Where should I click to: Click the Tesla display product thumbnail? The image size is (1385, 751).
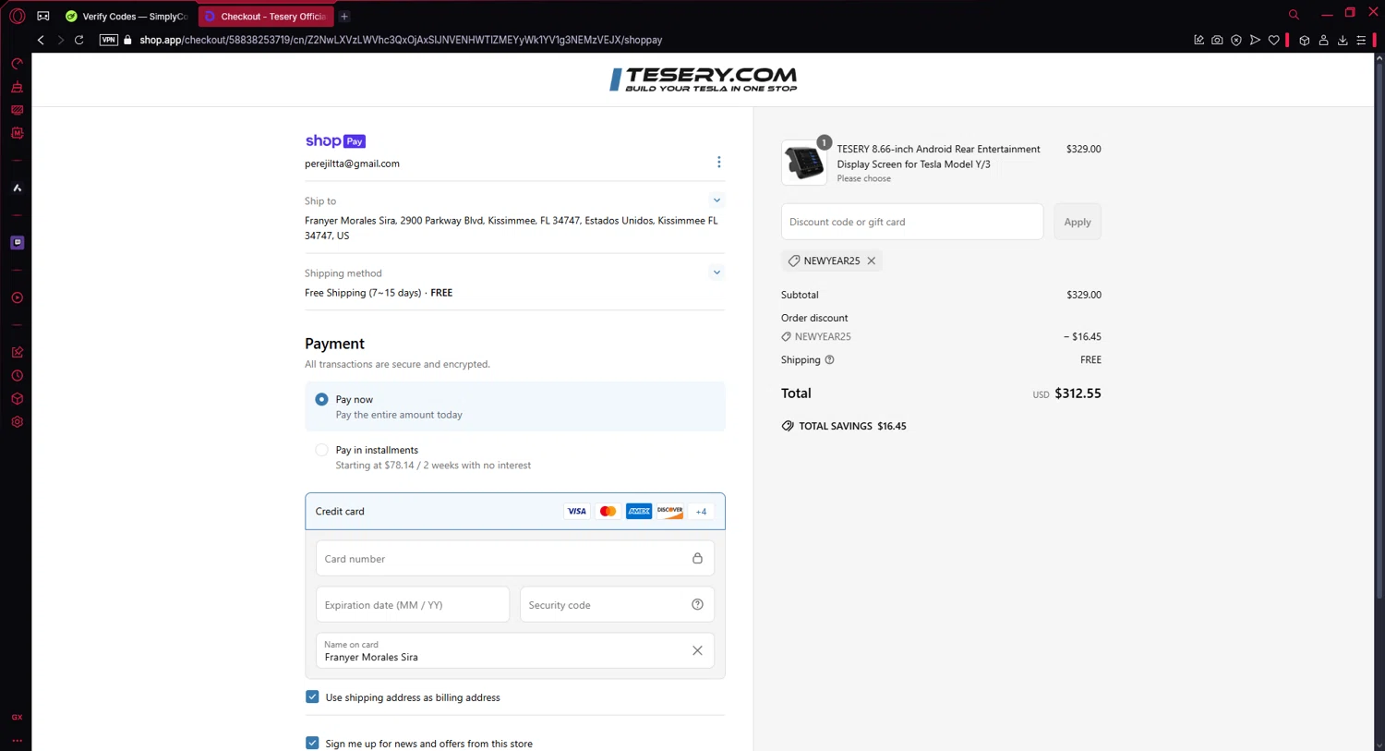(x=804, y=163)
